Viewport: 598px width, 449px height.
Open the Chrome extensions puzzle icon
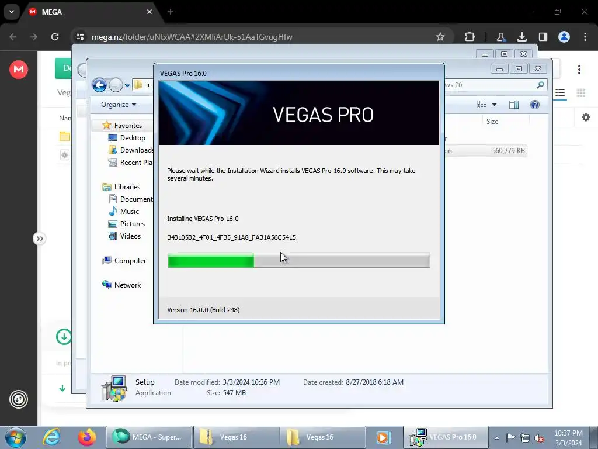tap(470, 37)
